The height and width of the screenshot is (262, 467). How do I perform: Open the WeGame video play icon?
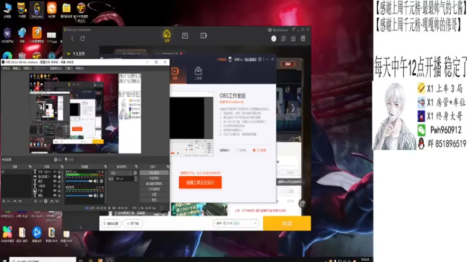point(203,36)
